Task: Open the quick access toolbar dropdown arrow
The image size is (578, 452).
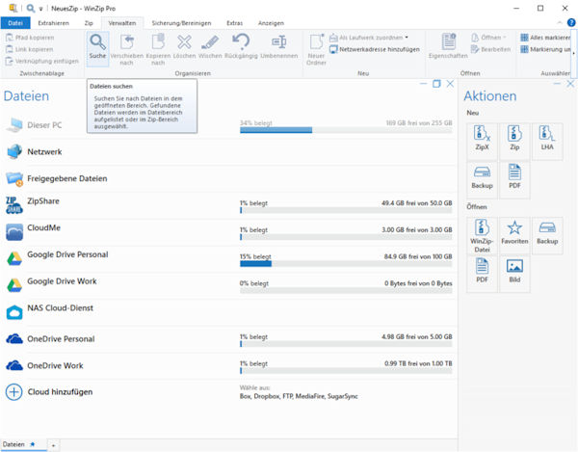Action: [x=40, y=9]
